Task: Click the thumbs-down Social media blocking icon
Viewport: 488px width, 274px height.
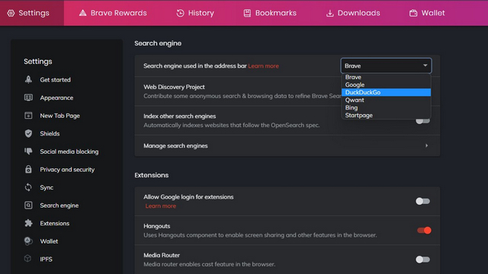Action: coord(28,151)
